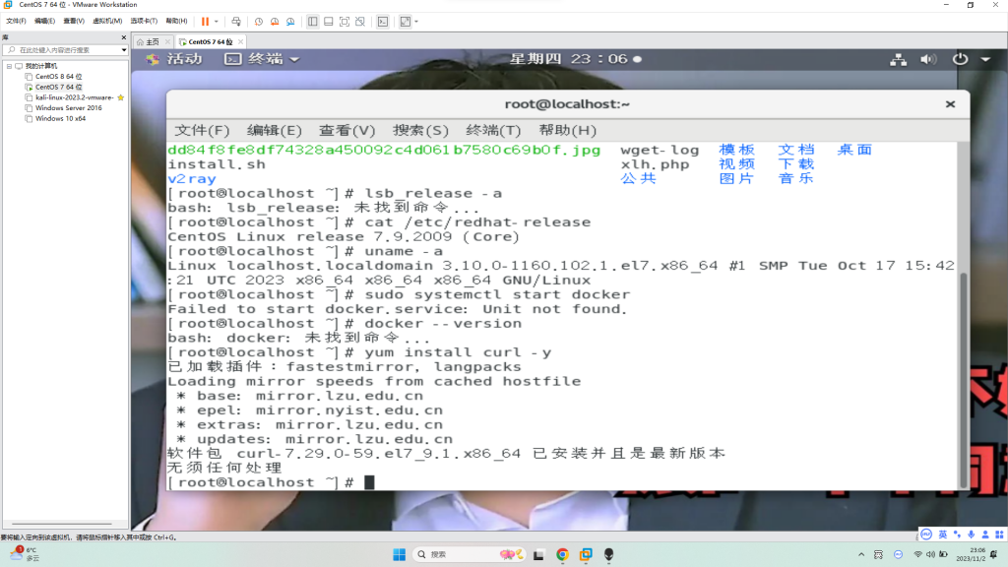Click the Send Ctrl+Alt+Del toolbar icon

pos(236,21)
